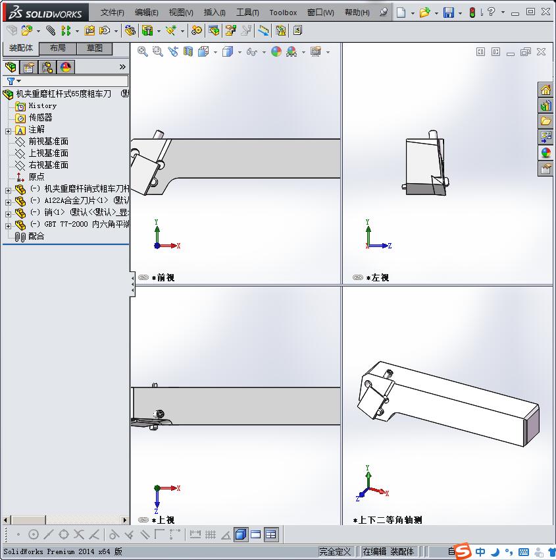This screenshot has width=556, height=560.
Task: Click the Section View icon
Action: [x=188, y=52]
